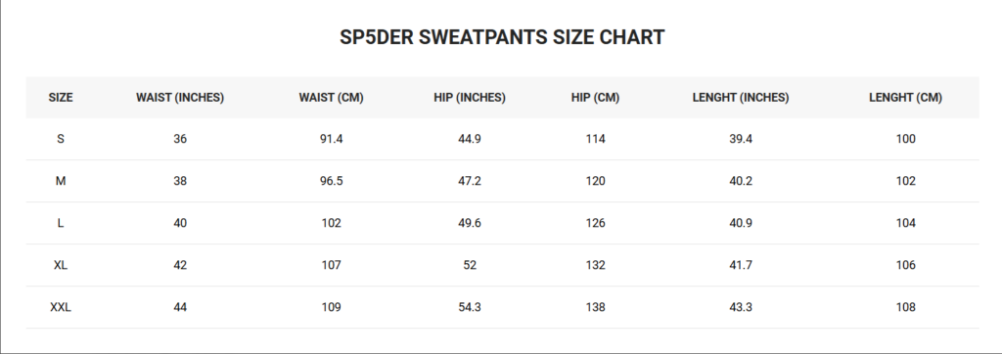This screenshot has width=1002, height=354.
Task: Select the size XXL row label
Action: (61, 307)
